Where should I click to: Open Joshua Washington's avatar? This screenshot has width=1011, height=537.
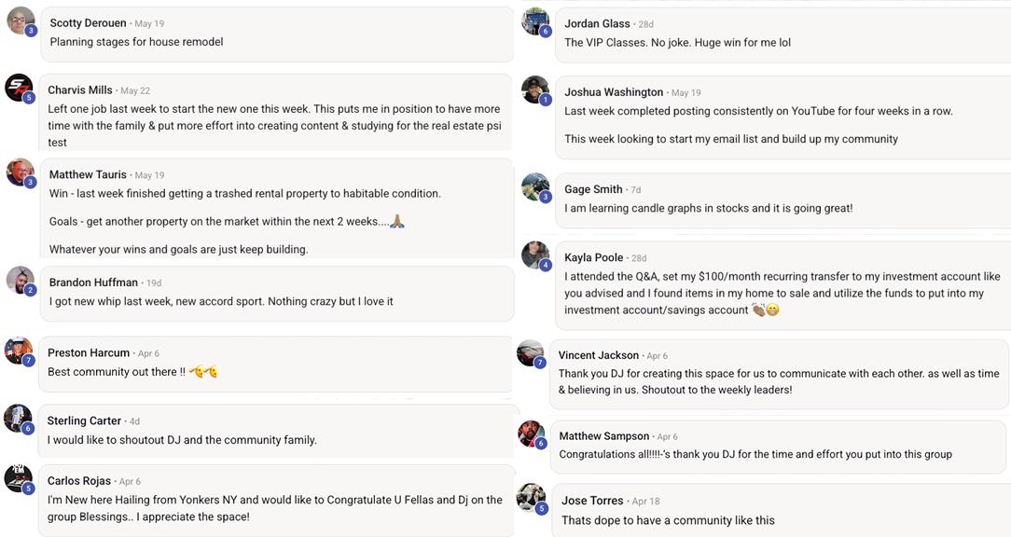[535, 89]
